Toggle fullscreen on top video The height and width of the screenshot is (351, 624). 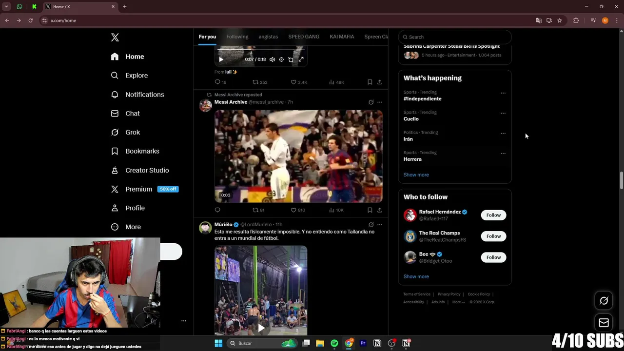tap(301, 59)
